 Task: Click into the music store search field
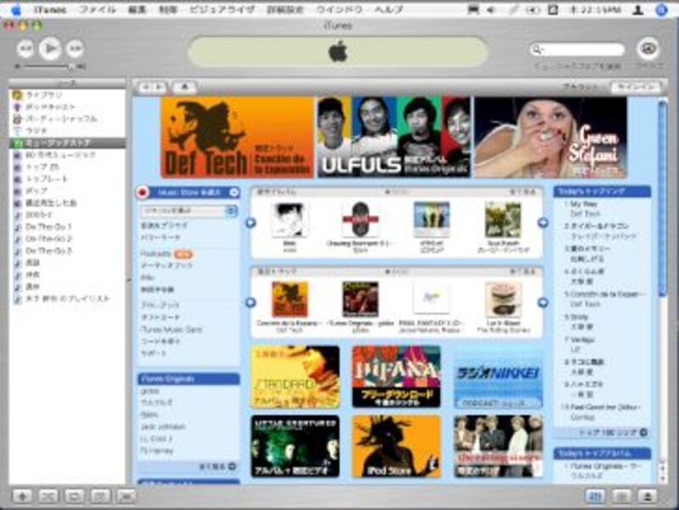tap(577, 49)
